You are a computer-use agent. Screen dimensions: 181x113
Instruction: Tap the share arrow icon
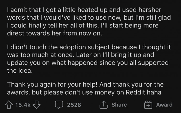pos(103,105)
